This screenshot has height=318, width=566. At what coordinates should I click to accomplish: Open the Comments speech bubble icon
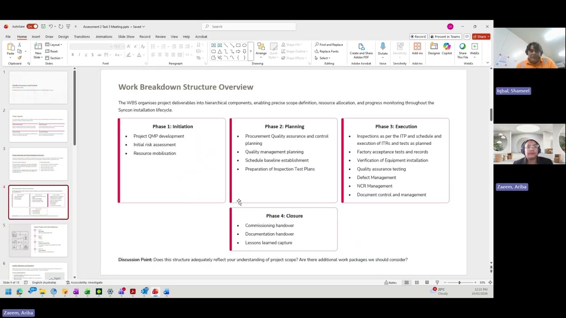pos(467,37)
